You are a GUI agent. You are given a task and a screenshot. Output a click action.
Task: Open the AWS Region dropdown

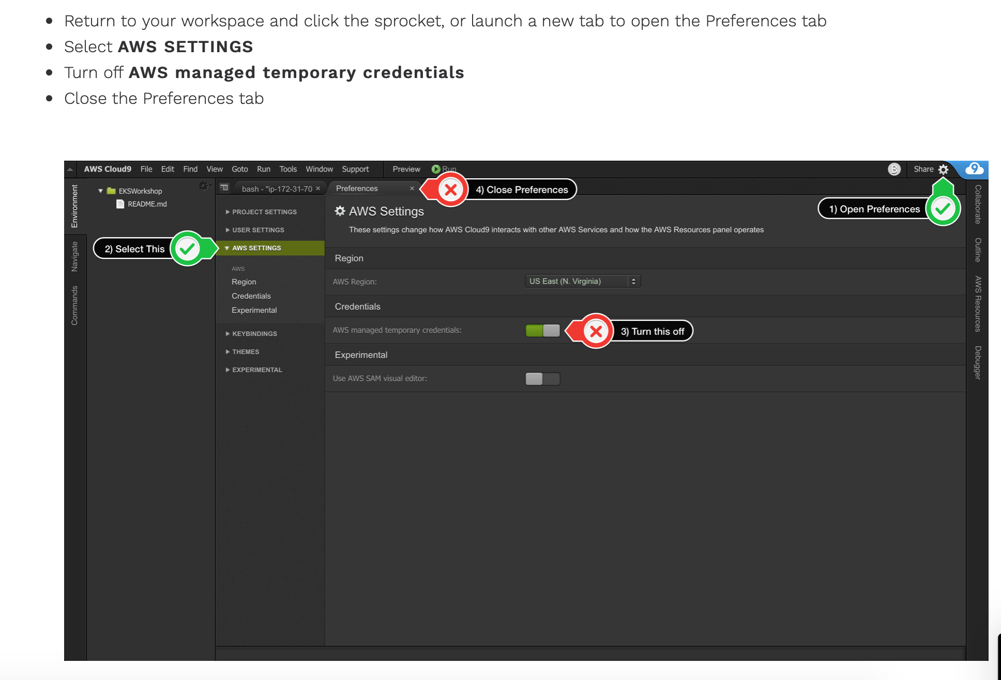[583, 281]
